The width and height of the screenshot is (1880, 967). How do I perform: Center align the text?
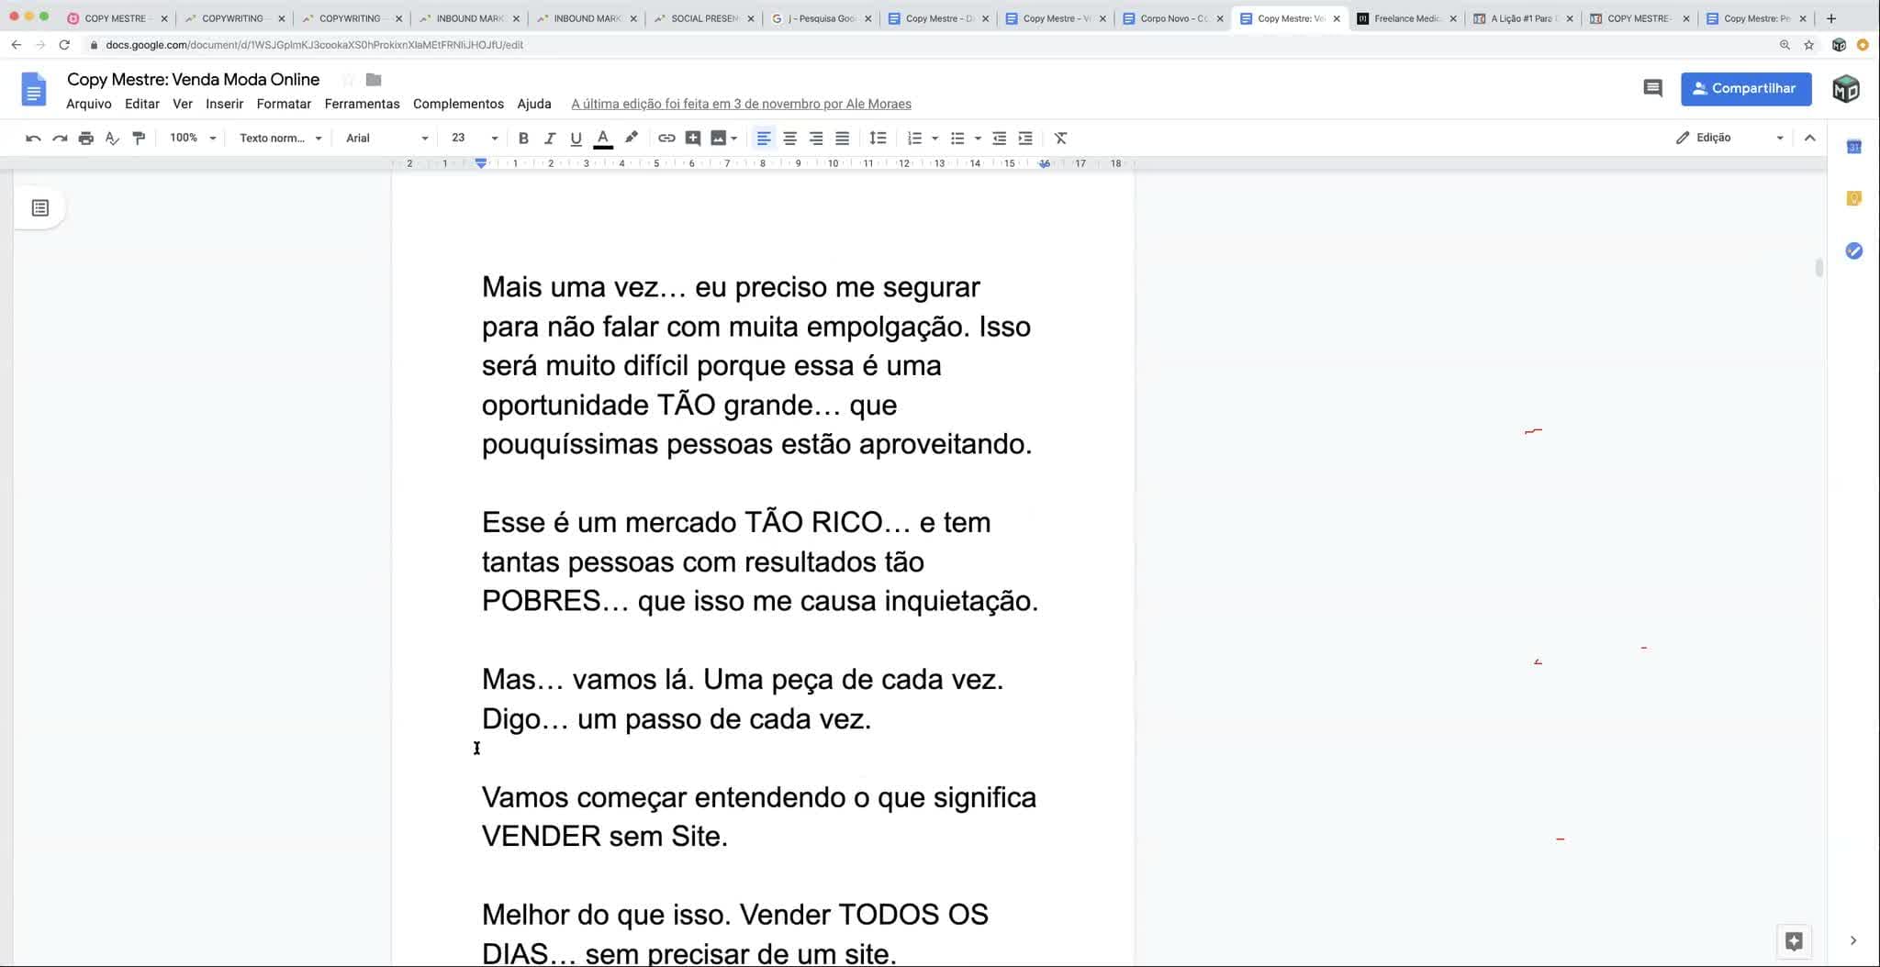pos(789,138)
